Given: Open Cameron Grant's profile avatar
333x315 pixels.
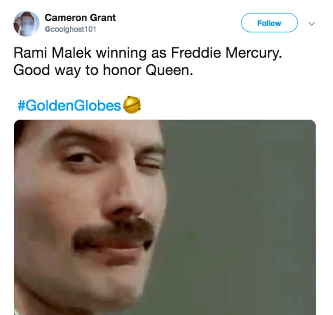Looking at the screenshot, I should coord(26,23).
